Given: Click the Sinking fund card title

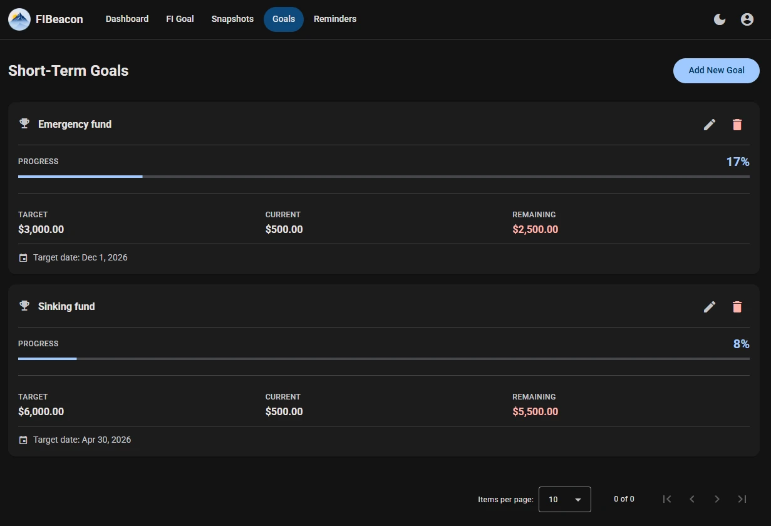Looking at the screenshot, I should (66, 306).
